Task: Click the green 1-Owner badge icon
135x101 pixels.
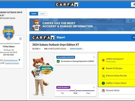Action: [x=103, y=83]
